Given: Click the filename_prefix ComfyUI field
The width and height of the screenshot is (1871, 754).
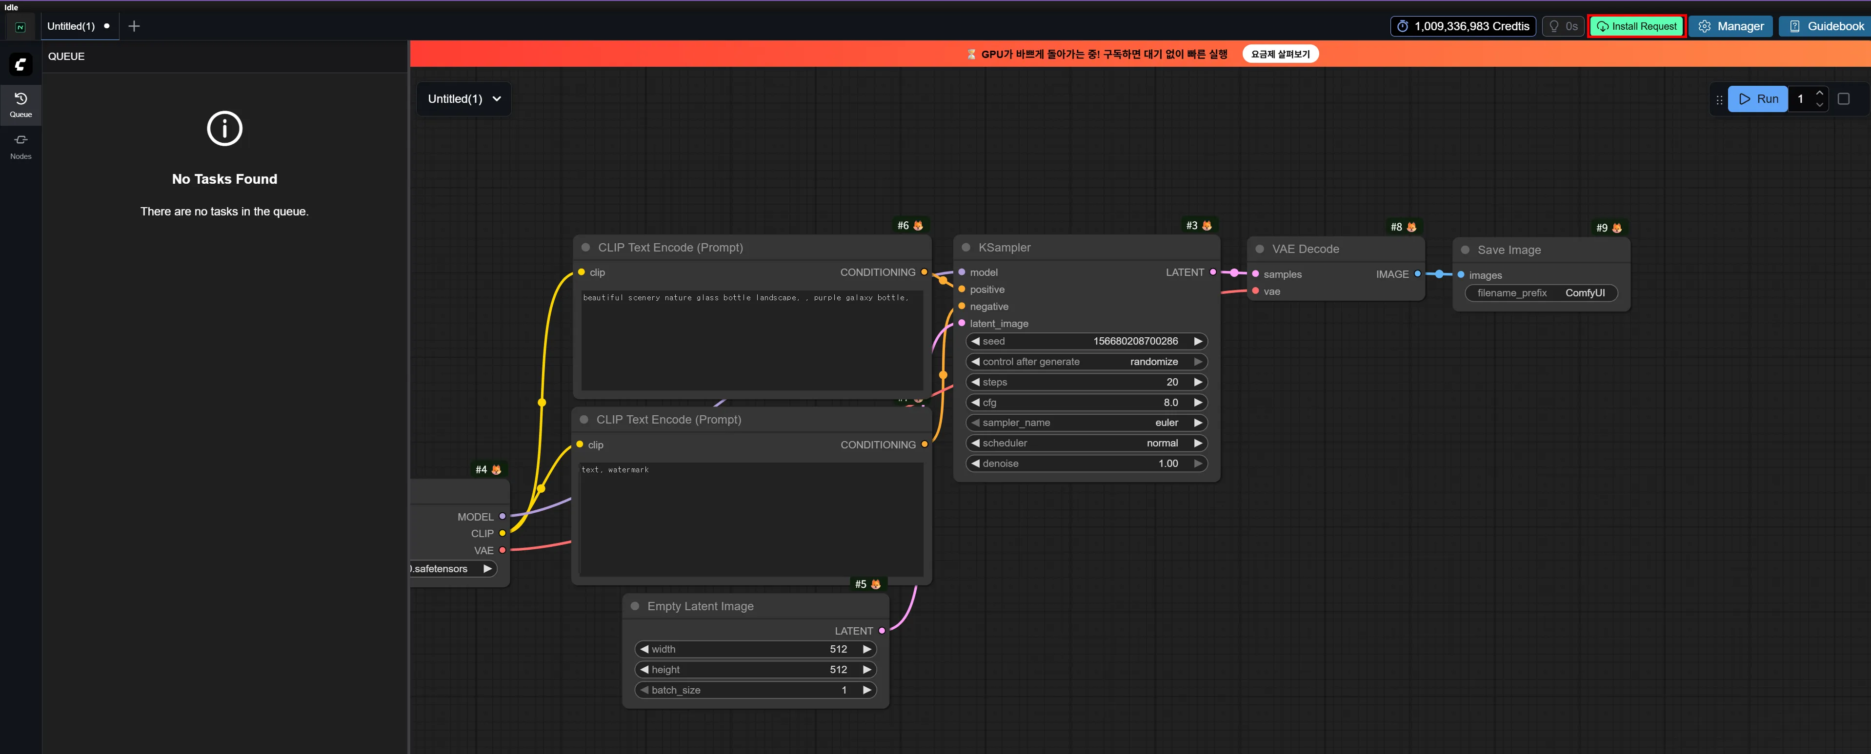Looking at the screenshot, I should 1541,292.
